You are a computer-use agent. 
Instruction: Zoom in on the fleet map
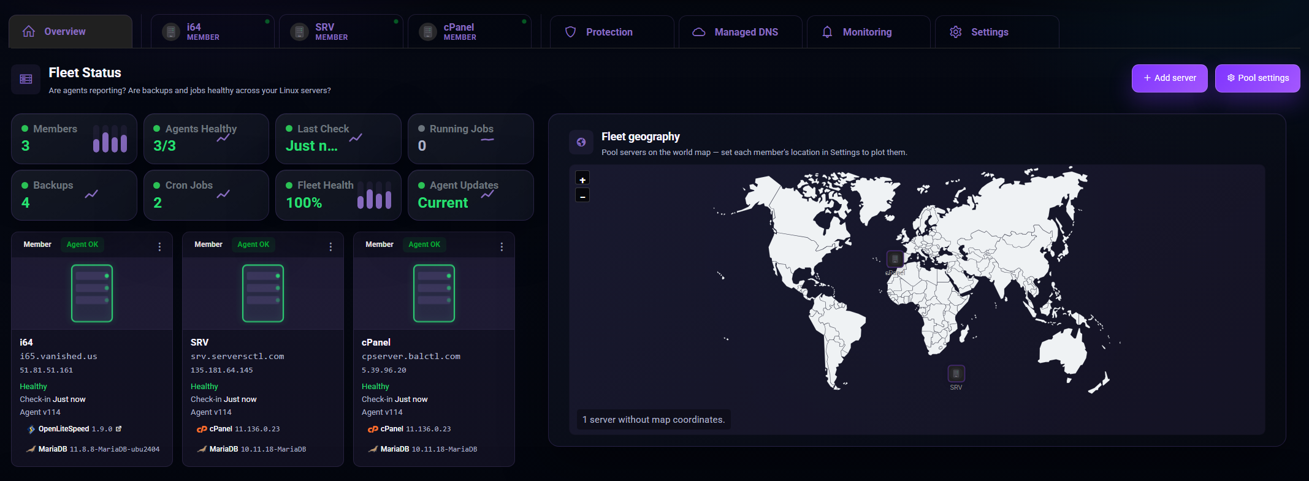pyautogui.click(x=582, y=179)
